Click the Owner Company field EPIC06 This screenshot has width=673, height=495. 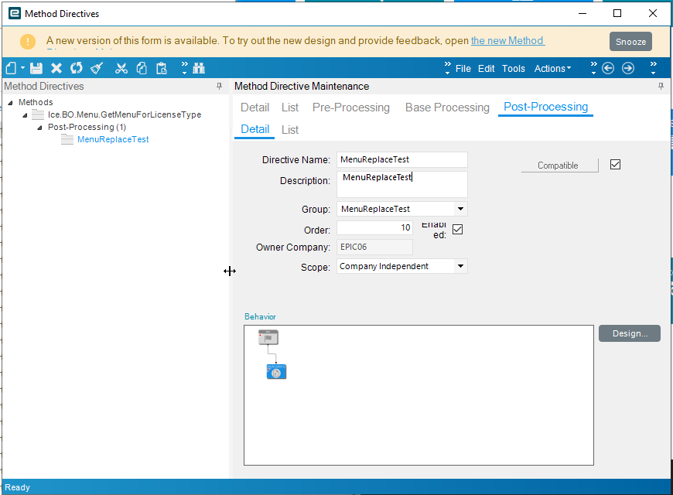pyautogui.click(x=374, y=247)
